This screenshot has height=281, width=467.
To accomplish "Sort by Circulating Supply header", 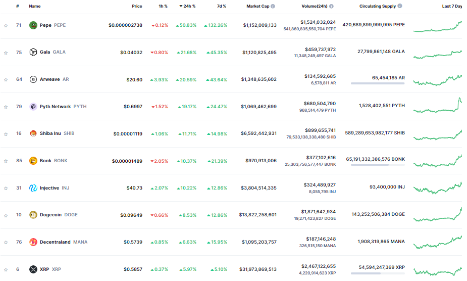I will click(x=377, y=6).
